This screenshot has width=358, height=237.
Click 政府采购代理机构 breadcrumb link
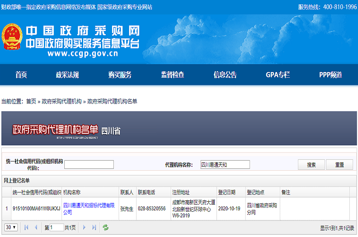62,101
